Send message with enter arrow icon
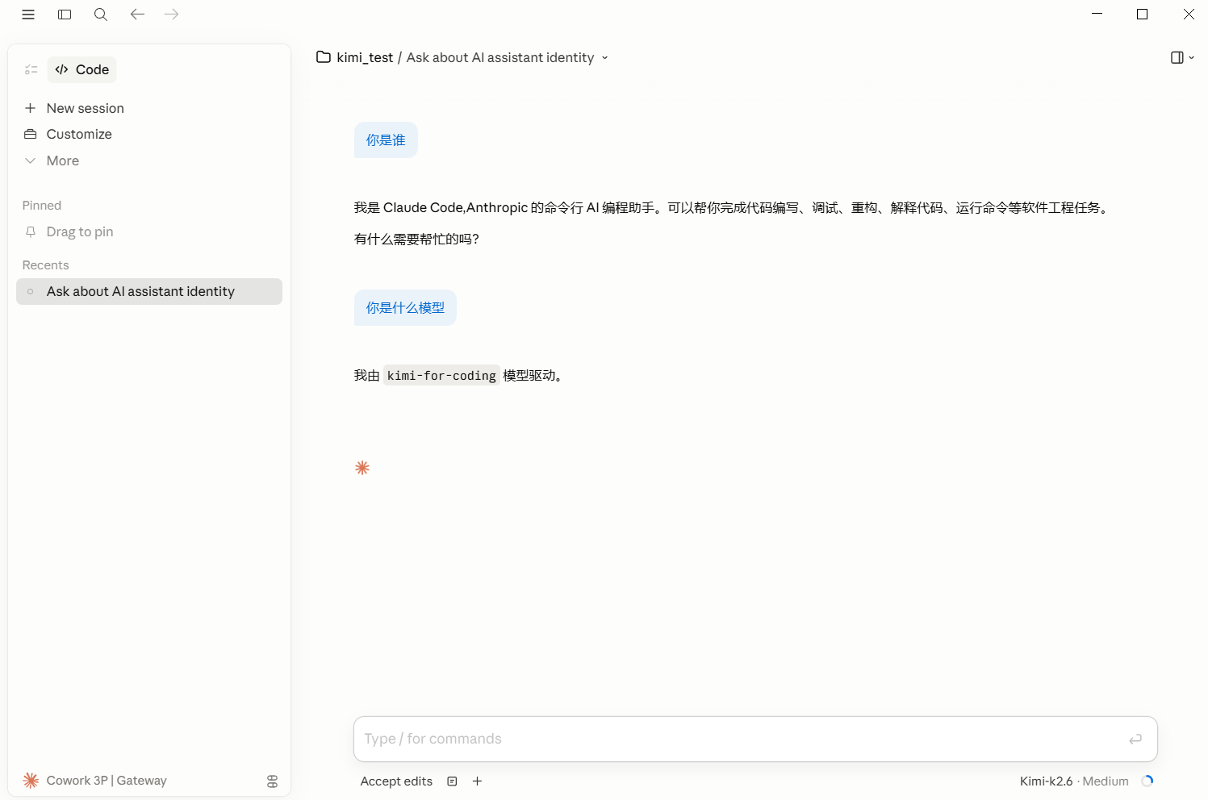 pos(1135,739)
